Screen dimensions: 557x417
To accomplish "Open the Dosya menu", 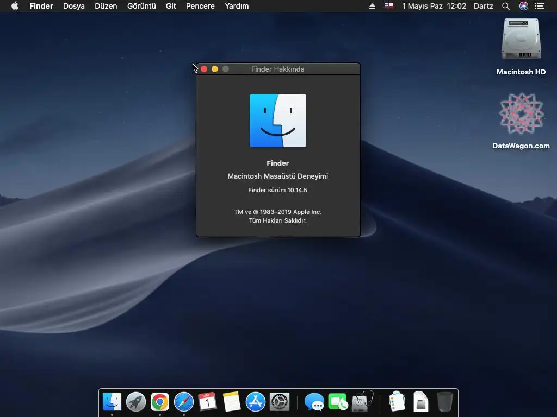I will tap(74, 6).
